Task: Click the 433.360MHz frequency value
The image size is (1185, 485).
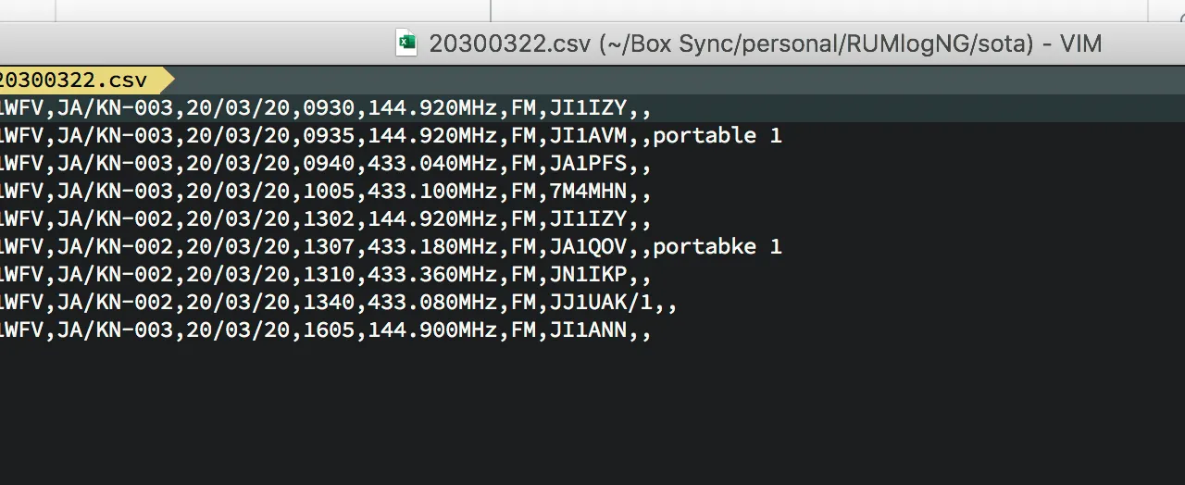Action: pyautogui.click(x=433, y=275)
